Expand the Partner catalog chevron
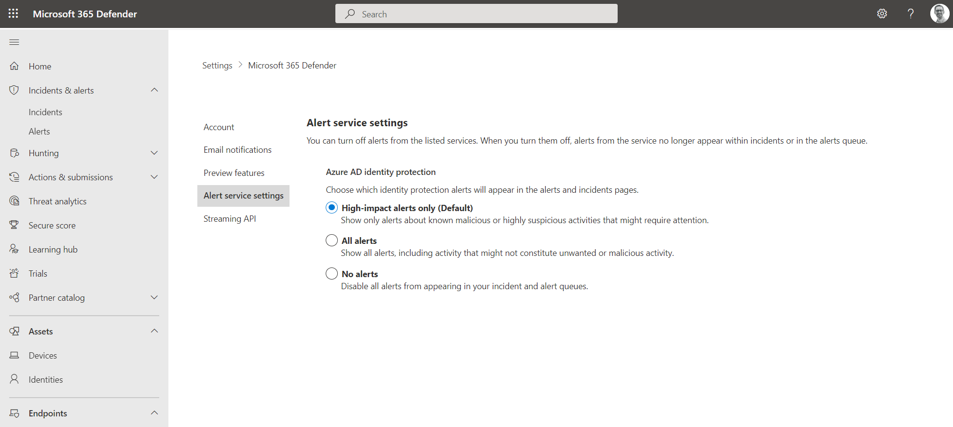The image size is (953, 427). click(154, 297)
